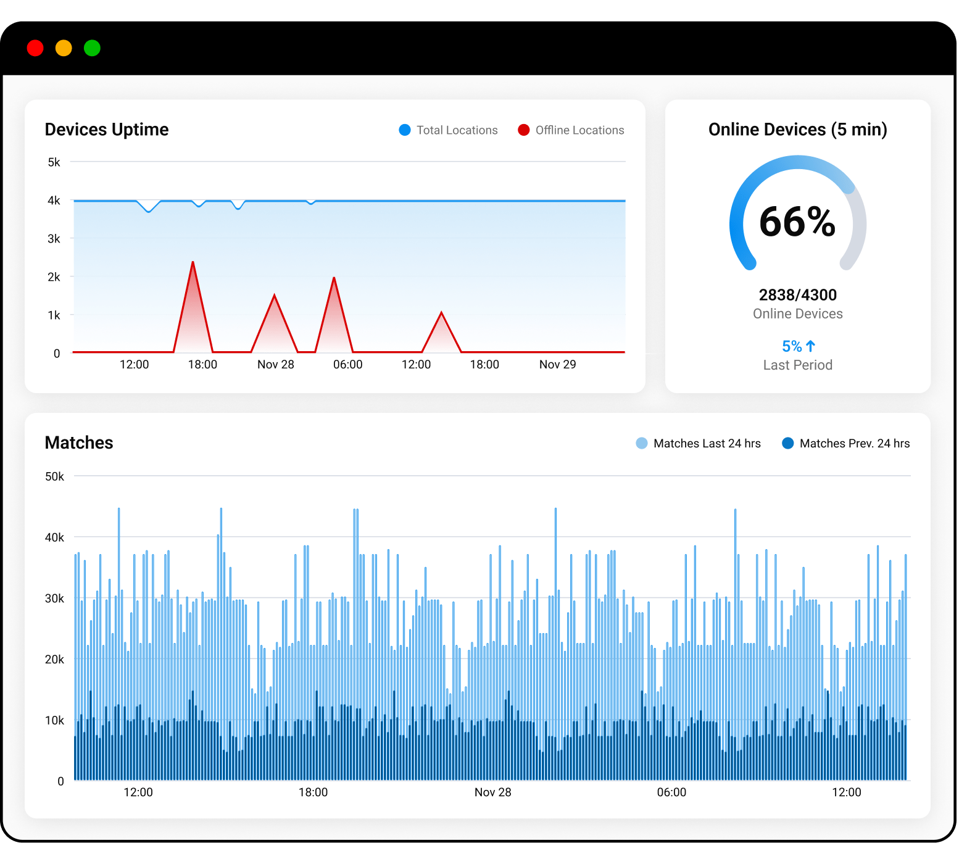Screen dimensions: 967x864
Task: Click the Online Devices (5 min) heading
Action: coord(798,130)
